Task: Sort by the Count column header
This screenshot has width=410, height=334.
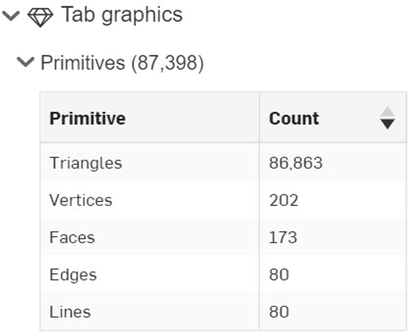Action: click(294, 118)
